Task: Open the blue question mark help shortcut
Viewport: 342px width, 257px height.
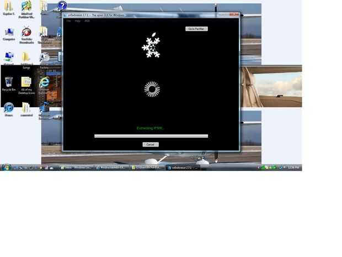Action: click(62, 6)
